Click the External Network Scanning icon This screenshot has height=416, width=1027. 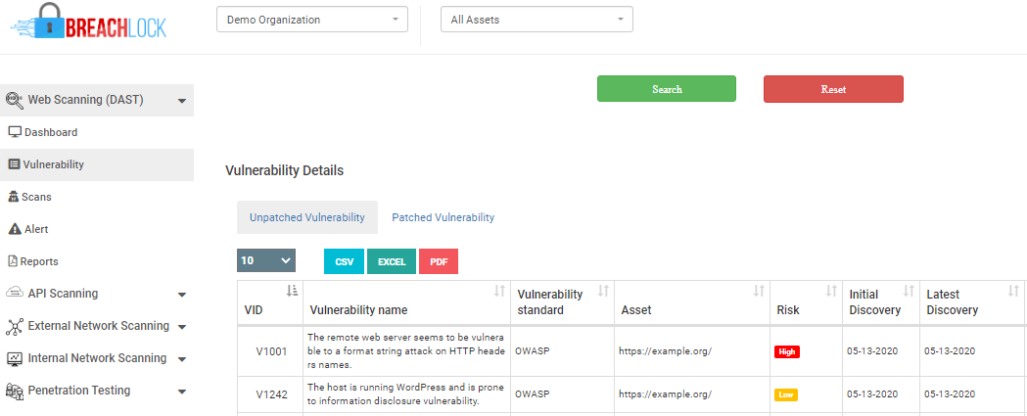(15, 326)
